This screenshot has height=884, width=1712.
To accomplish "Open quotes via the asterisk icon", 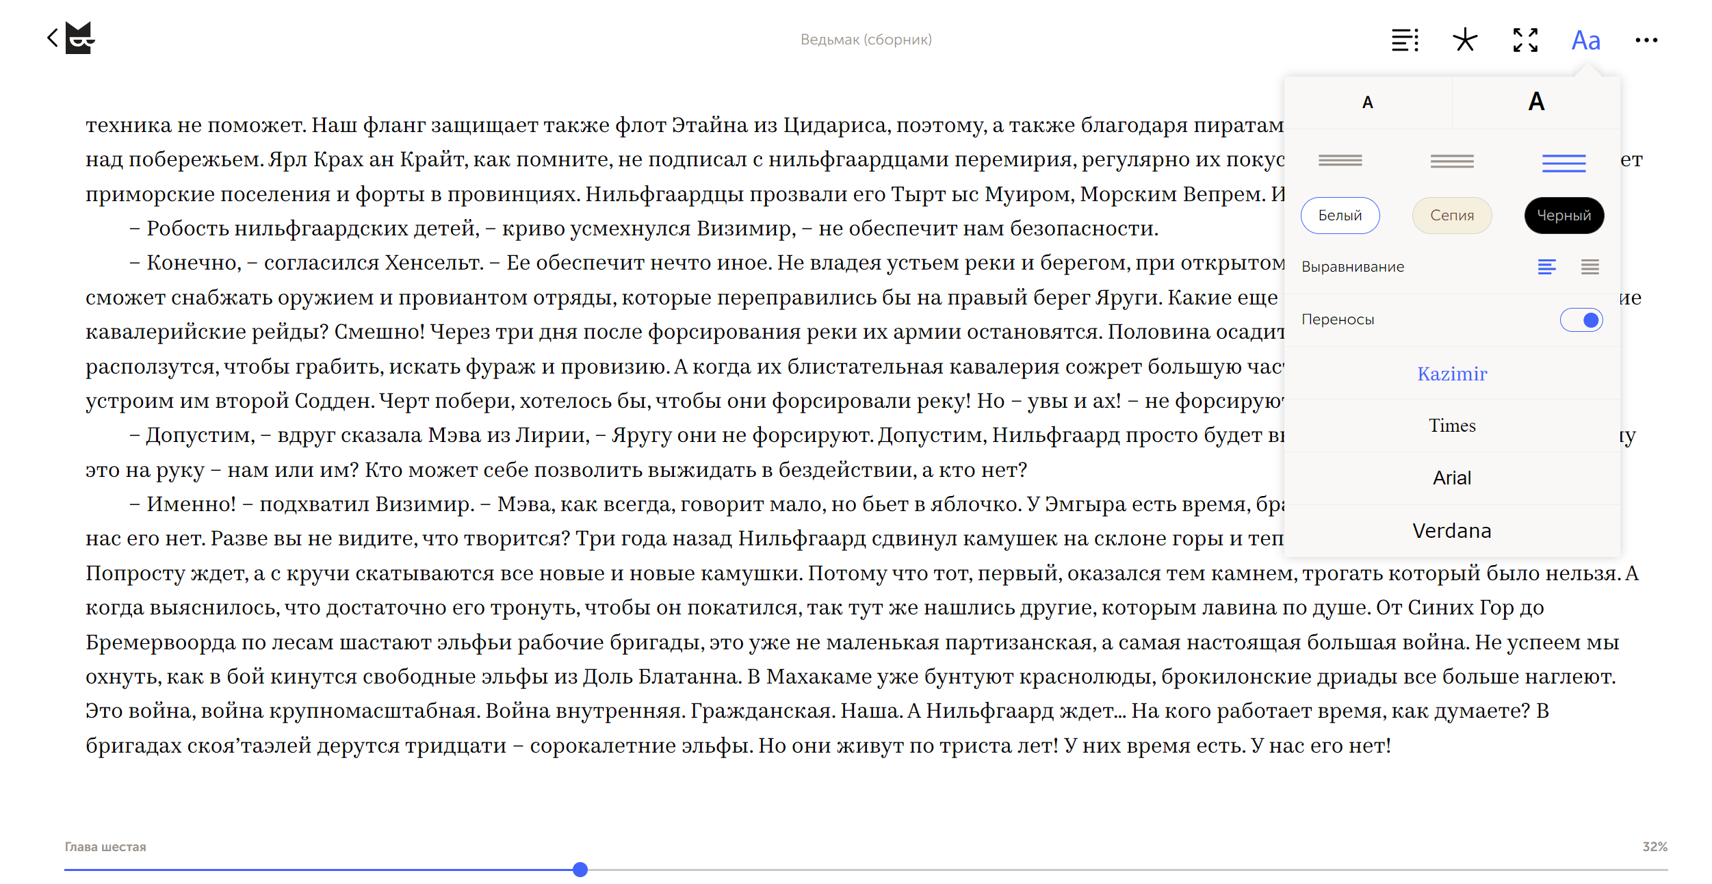I will click(1465, 40).
